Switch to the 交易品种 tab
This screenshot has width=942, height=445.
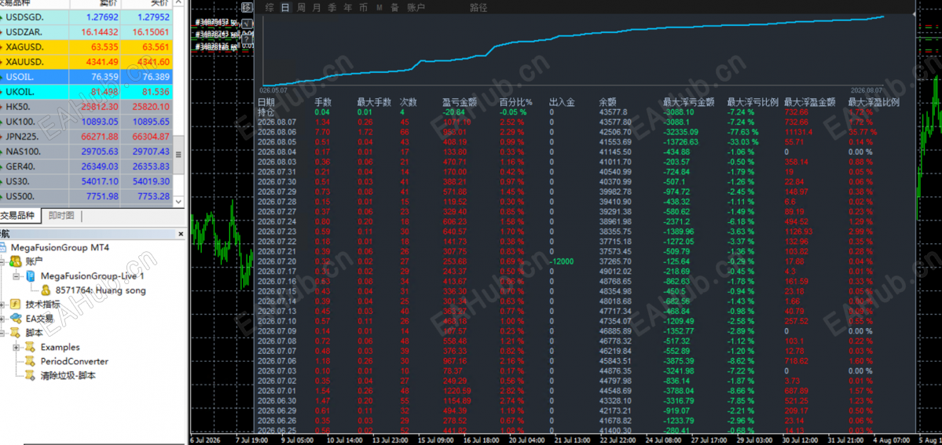(x=19, y=216)
